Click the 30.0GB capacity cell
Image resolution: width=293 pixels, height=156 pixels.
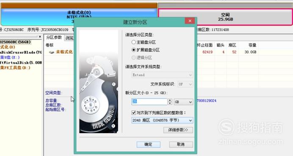pos(250,52)
